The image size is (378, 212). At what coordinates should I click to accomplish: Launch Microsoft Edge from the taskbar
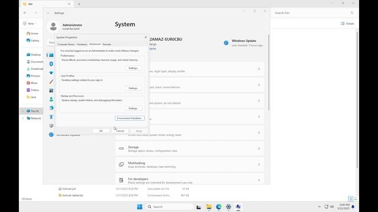(x=219, y=207)
